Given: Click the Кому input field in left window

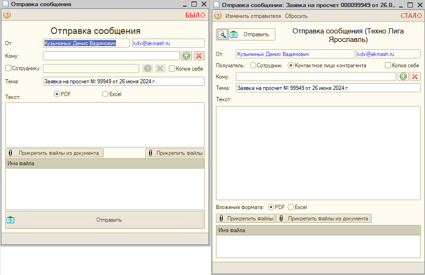Looking at the screenshot, I should coord(111,56).
